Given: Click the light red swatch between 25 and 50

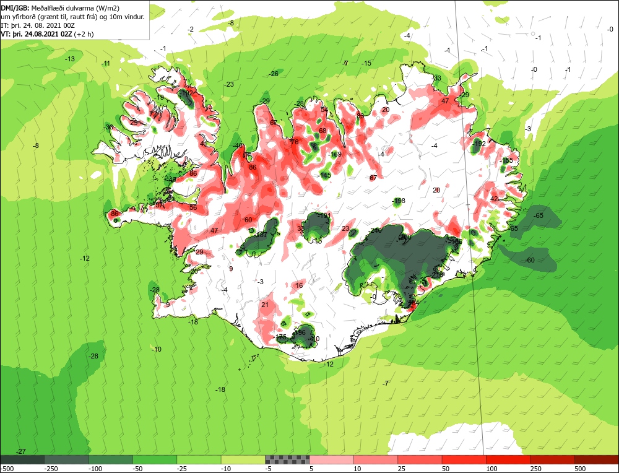Looking at the screenshot, I should point(420,459).
